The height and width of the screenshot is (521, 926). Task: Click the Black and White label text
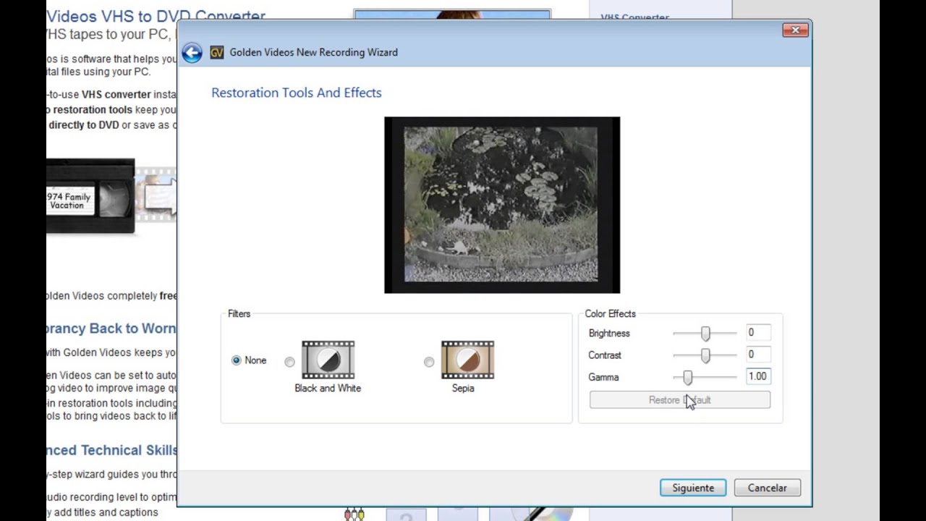(x=328, y=388)
